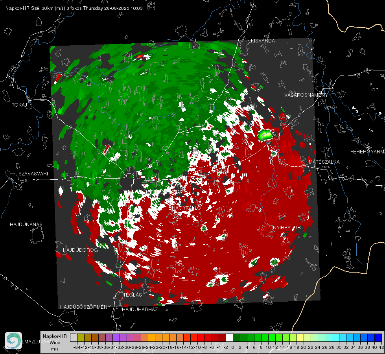
Task: Click the HAJDÚNÁNÁS town label
Action: click(26, 225)
